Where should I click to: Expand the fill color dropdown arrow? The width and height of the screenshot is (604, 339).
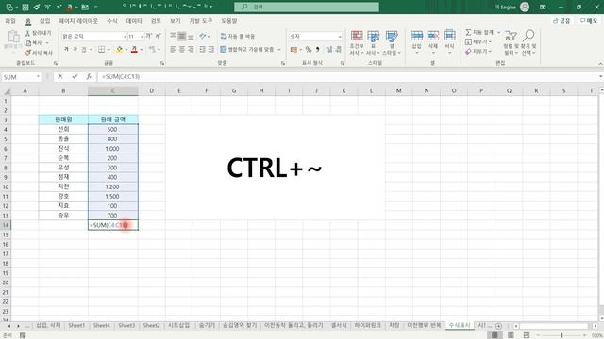pos(126,50)
